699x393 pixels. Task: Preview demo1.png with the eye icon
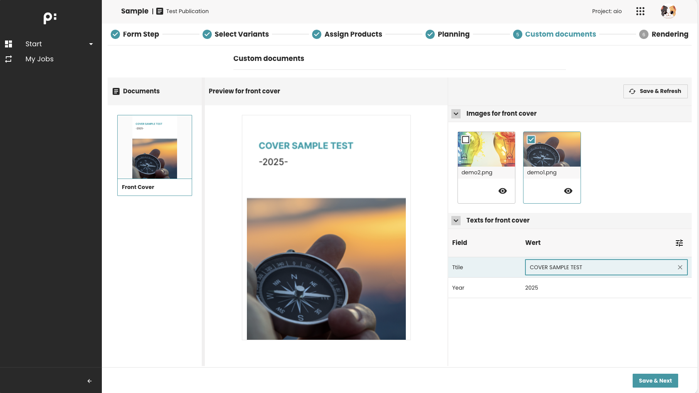pos(568,191)
